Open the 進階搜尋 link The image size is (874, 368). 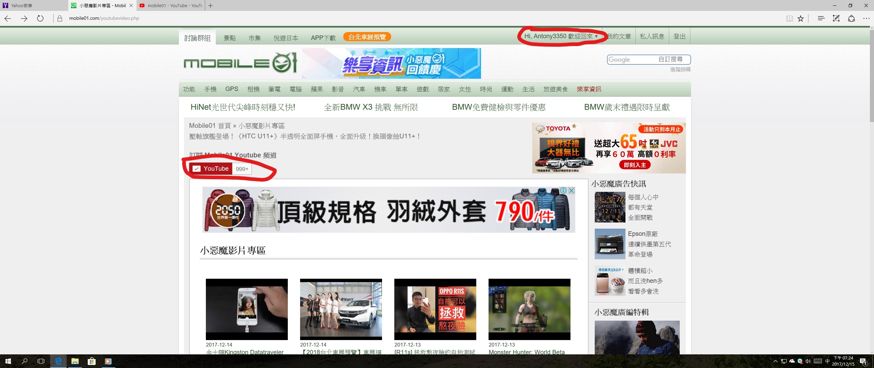680,70
